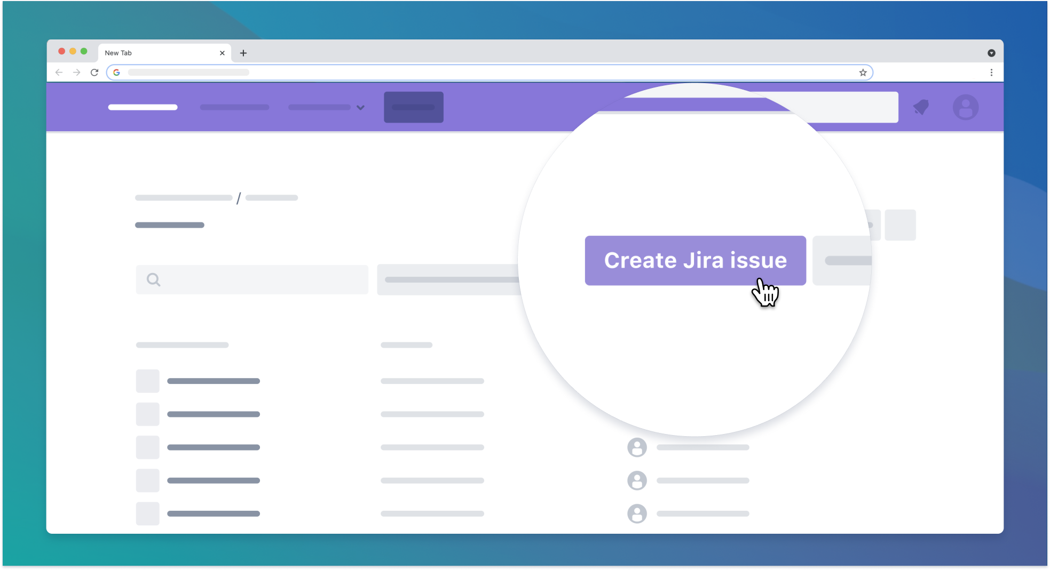Select the active underlined navbar item
This screenshot has width=1050, height=570.
coord(143,107)
